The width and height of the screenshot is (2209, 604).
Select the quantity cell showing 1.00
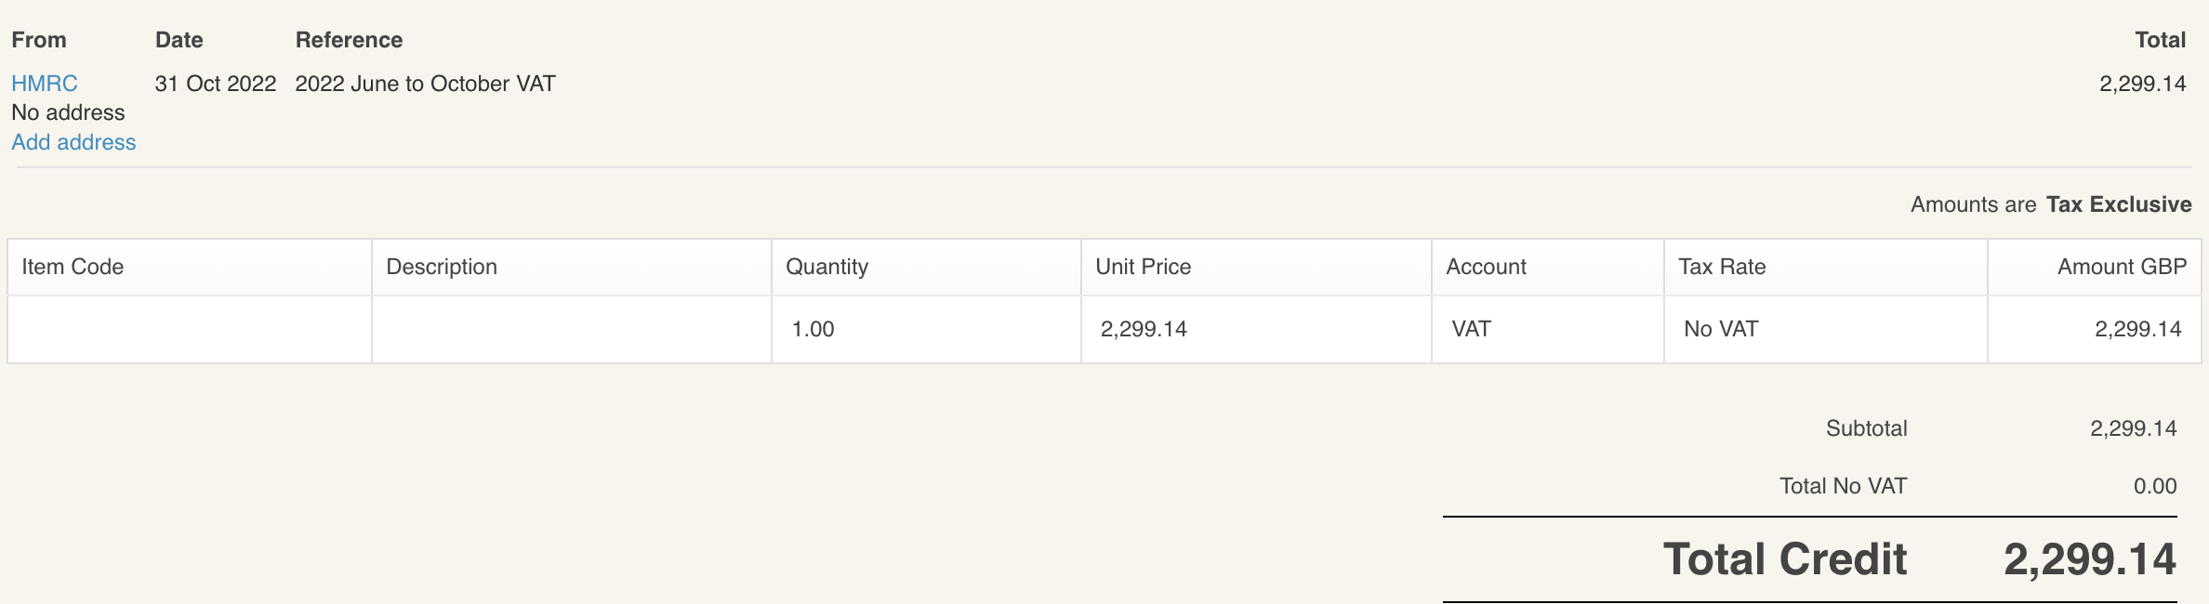coord(813,329)
